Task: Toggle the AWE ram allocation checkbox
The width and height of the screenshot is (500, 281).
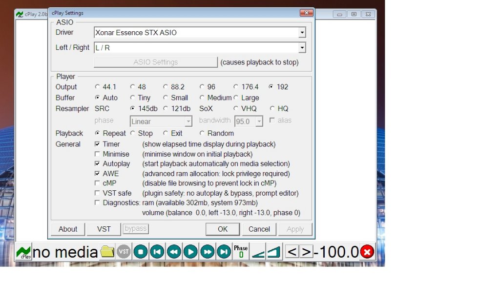Action: click(97, 173)
